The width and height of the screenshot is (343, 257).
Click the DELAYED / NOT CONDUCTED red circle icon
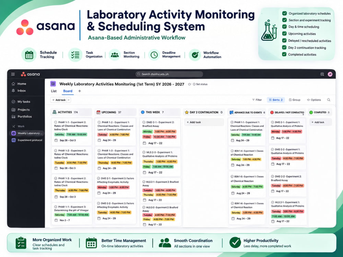[272, 112]
